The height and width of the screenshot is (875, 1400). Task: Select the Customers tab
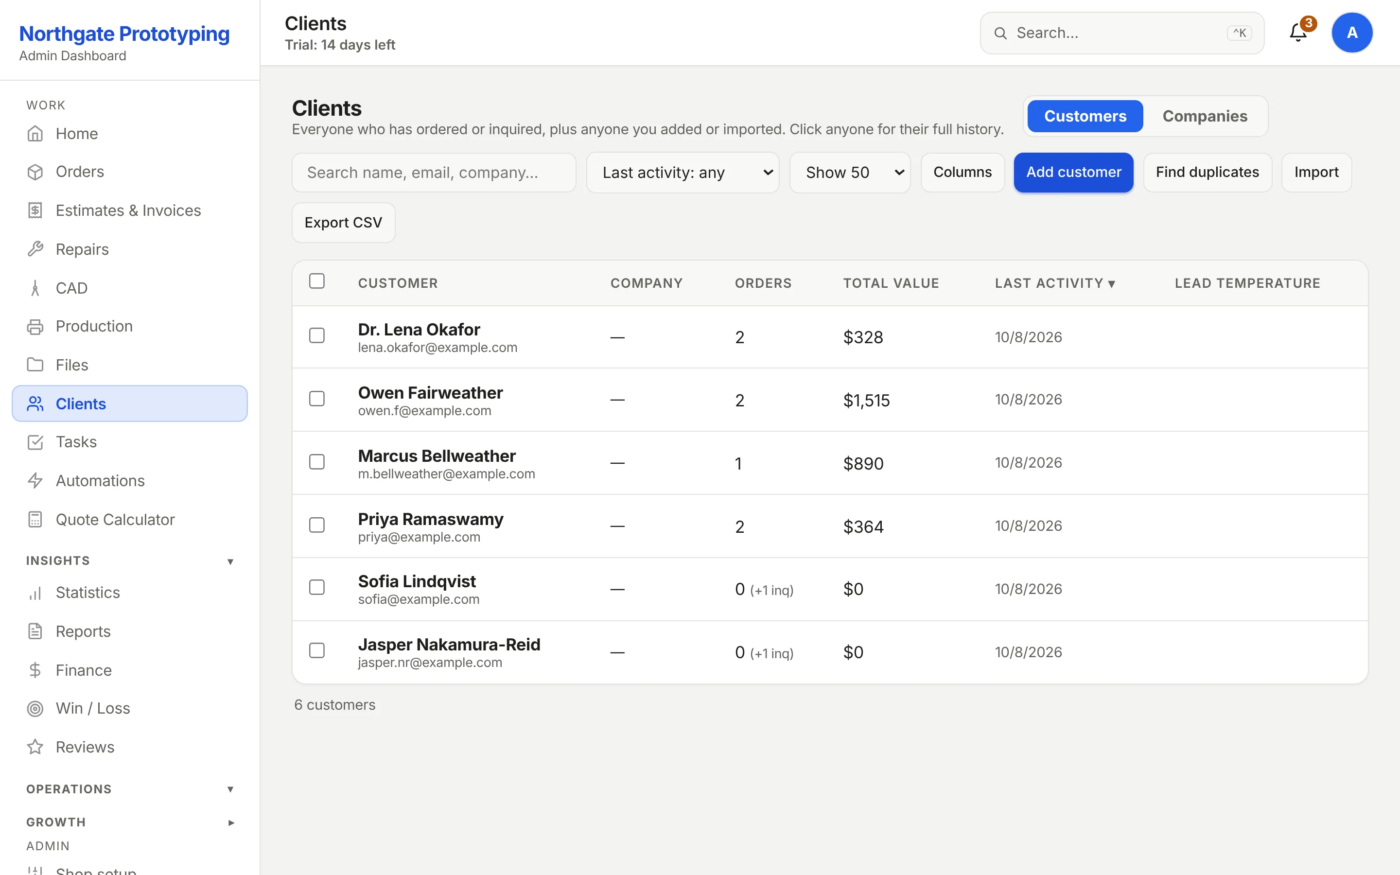click(1085, 116)
